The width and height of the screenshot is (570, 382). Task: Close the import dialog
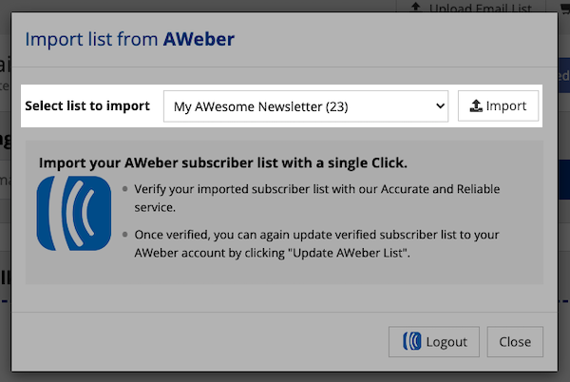click(x=515, y=342)
